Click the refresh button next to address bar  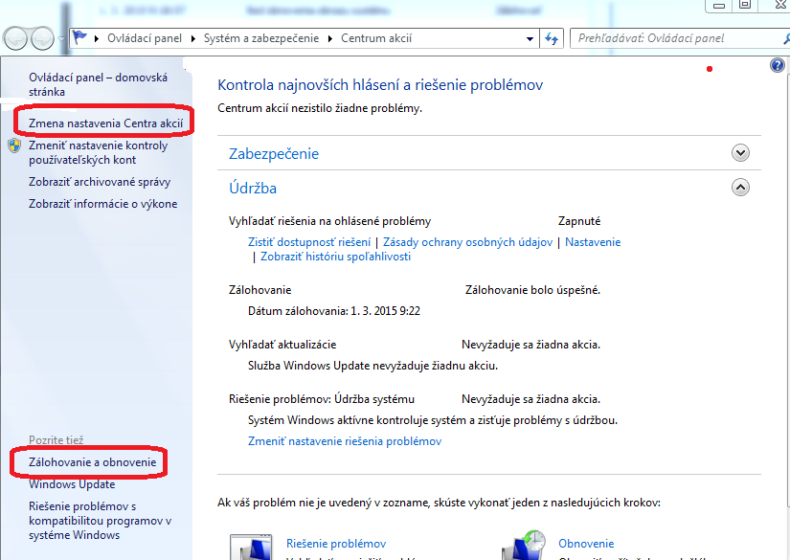point(552,38)
